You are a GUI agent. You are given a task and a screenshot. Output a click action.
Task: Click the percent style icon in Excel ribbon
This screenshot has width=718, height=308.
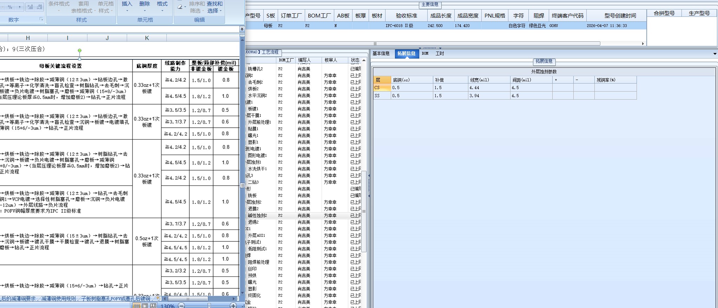[10, 7]
